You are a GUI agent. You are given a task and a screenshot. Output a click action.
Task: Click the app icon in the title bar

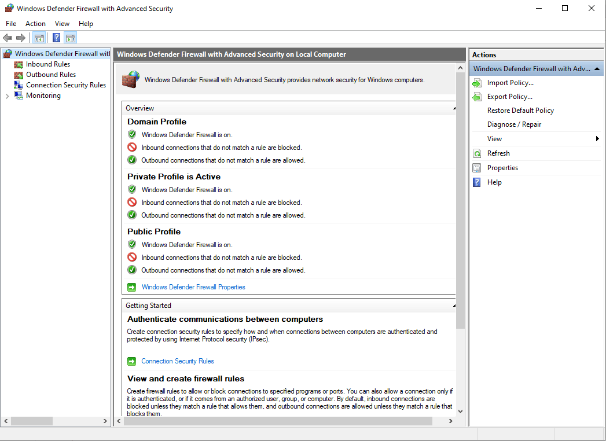(9, 8)
